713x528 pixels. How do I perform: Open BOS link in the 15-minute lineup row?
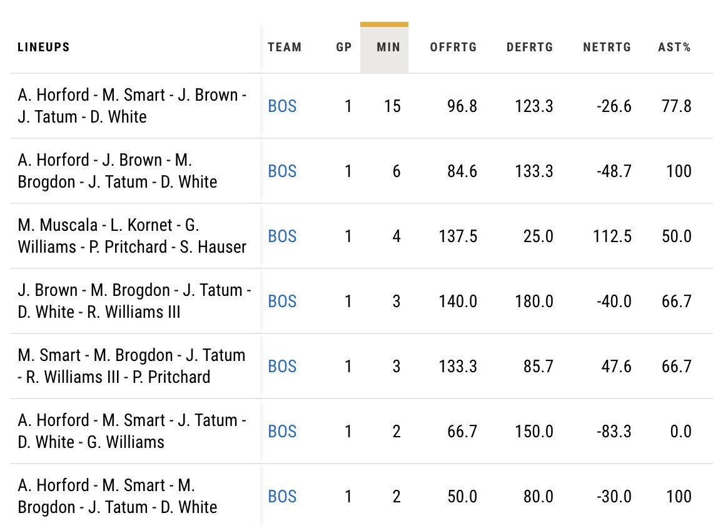[282, 106]
